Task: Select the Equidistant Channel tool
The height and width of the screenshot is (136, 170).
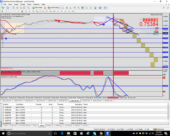Action: [x=22, y=11]
